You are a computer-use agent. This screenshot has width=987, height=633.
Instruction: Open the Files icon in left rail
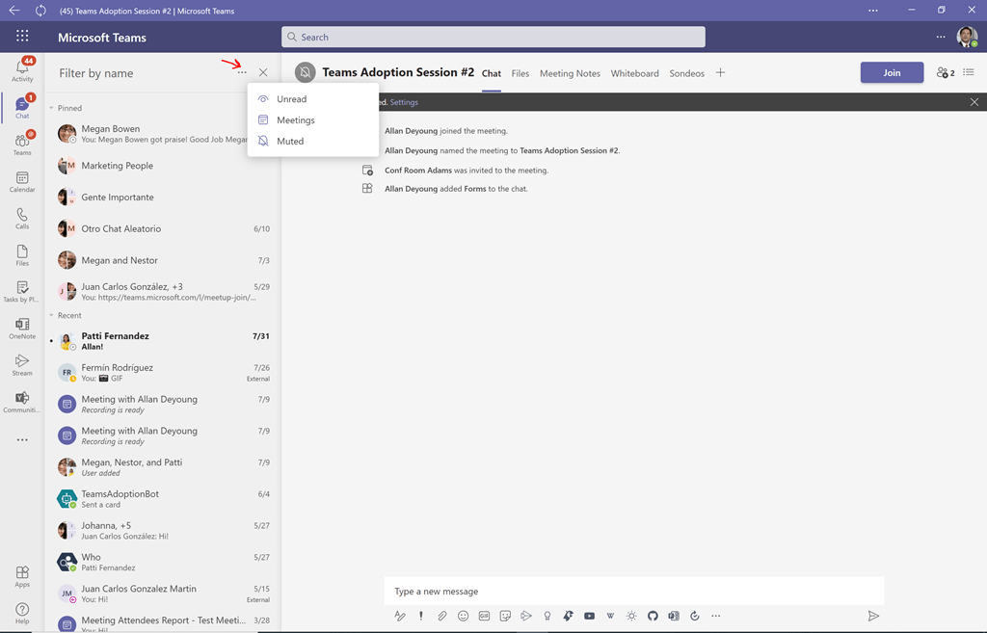(22, 254)
